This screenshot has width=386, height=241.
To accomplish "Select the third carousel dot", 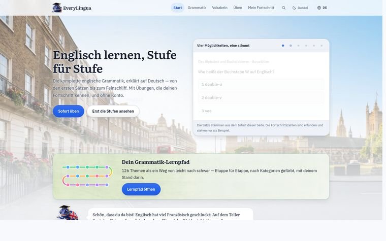I will click(x=298, y=46).
